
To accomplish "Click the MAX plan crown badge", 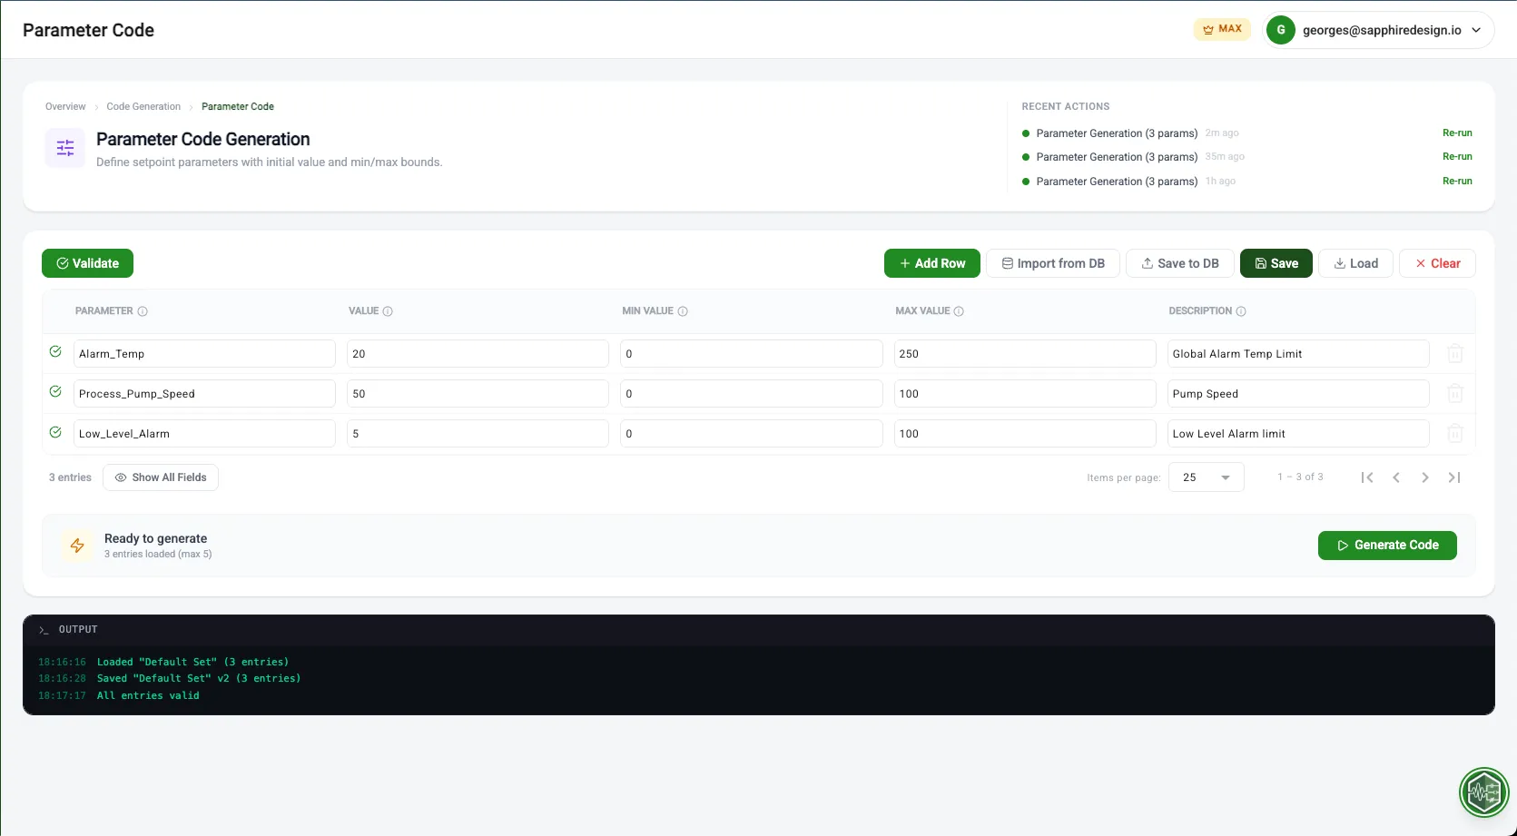I will [1222, 29].
